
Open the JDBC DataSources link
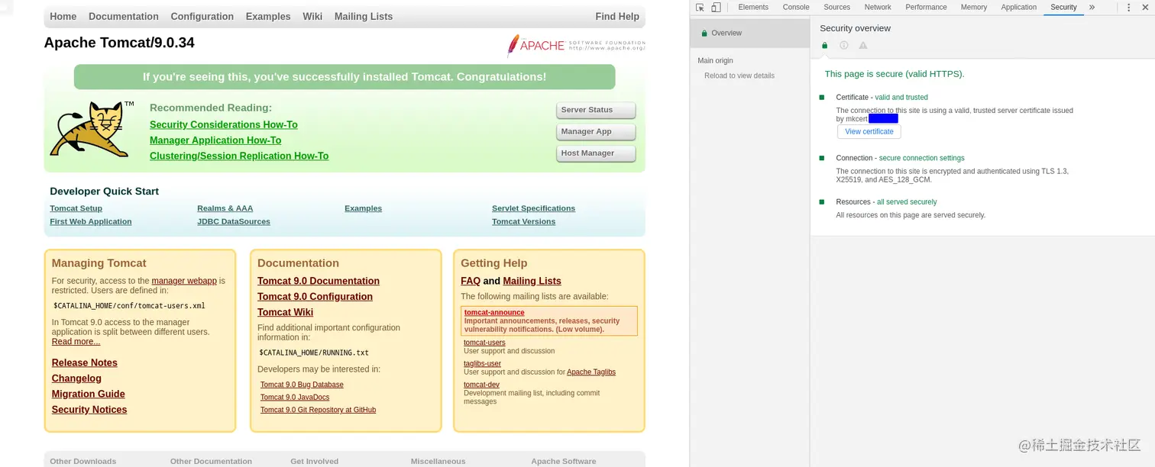(x=234, y=222)
